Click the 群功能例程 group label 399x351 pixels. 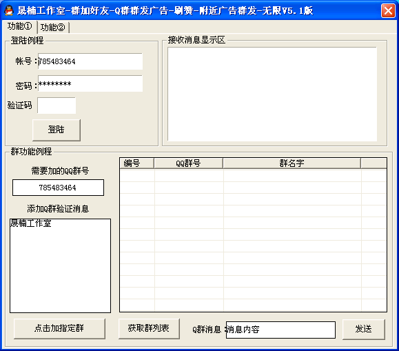coord(31,151)
